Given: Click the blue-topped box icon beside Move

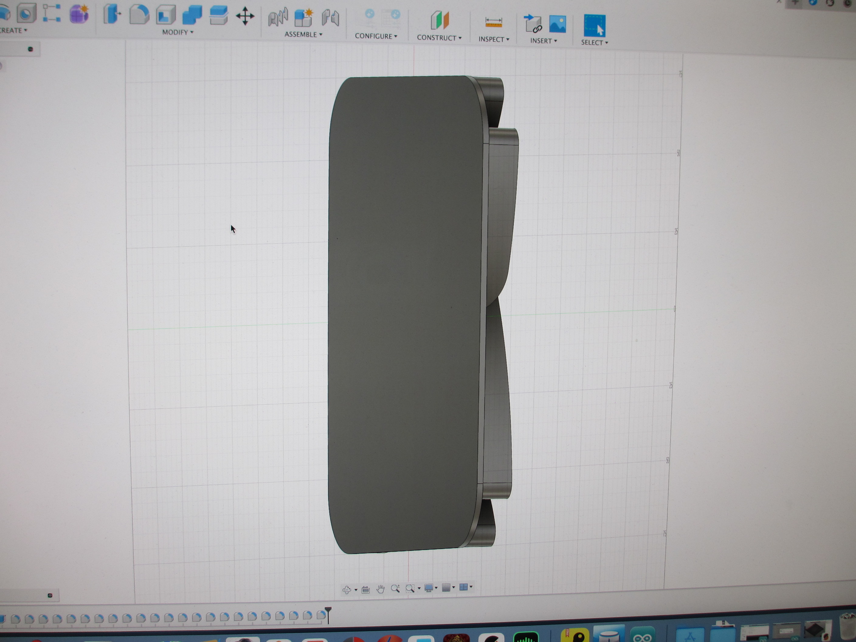Looking at the screenshot, I should click(x=218, y=16).
